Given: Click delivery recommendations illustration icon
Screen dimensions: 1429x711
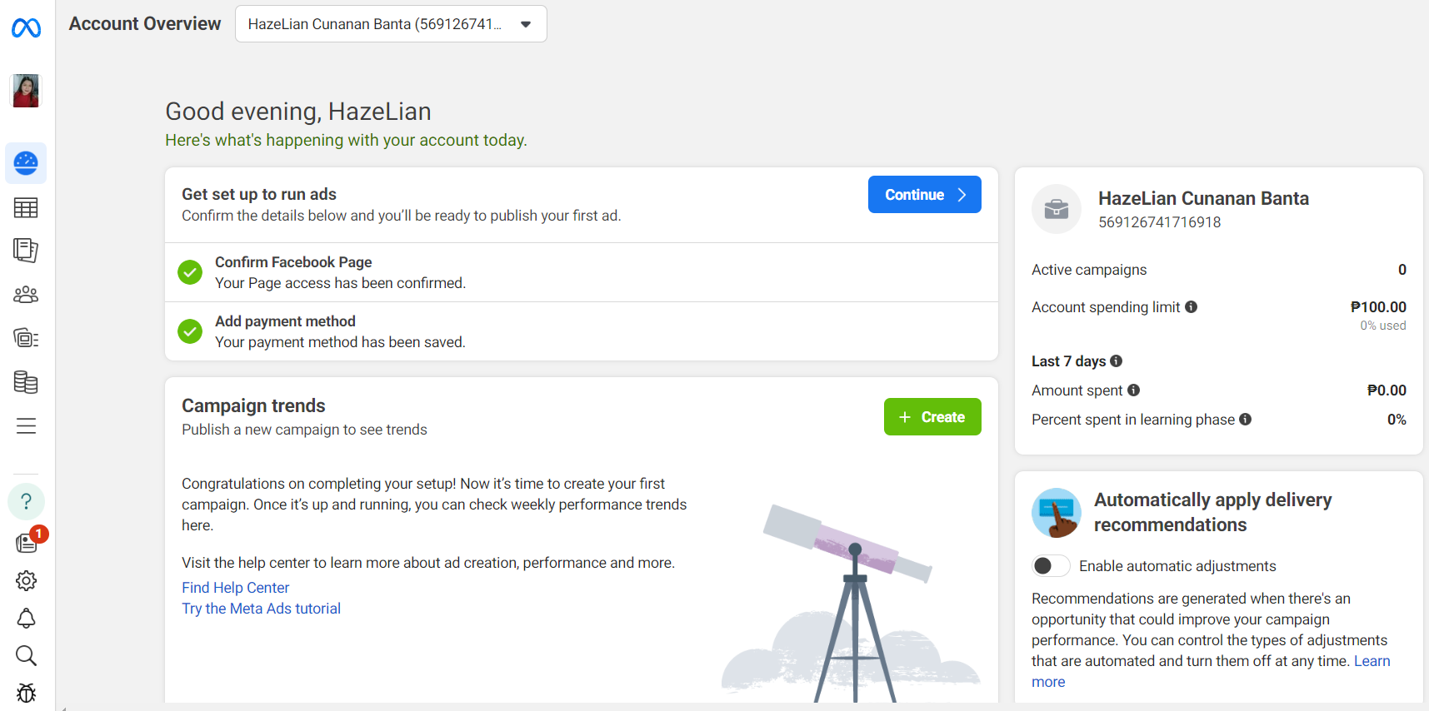Looking at the screenshot, I should pyautogui.click(x=1057, y=513).
